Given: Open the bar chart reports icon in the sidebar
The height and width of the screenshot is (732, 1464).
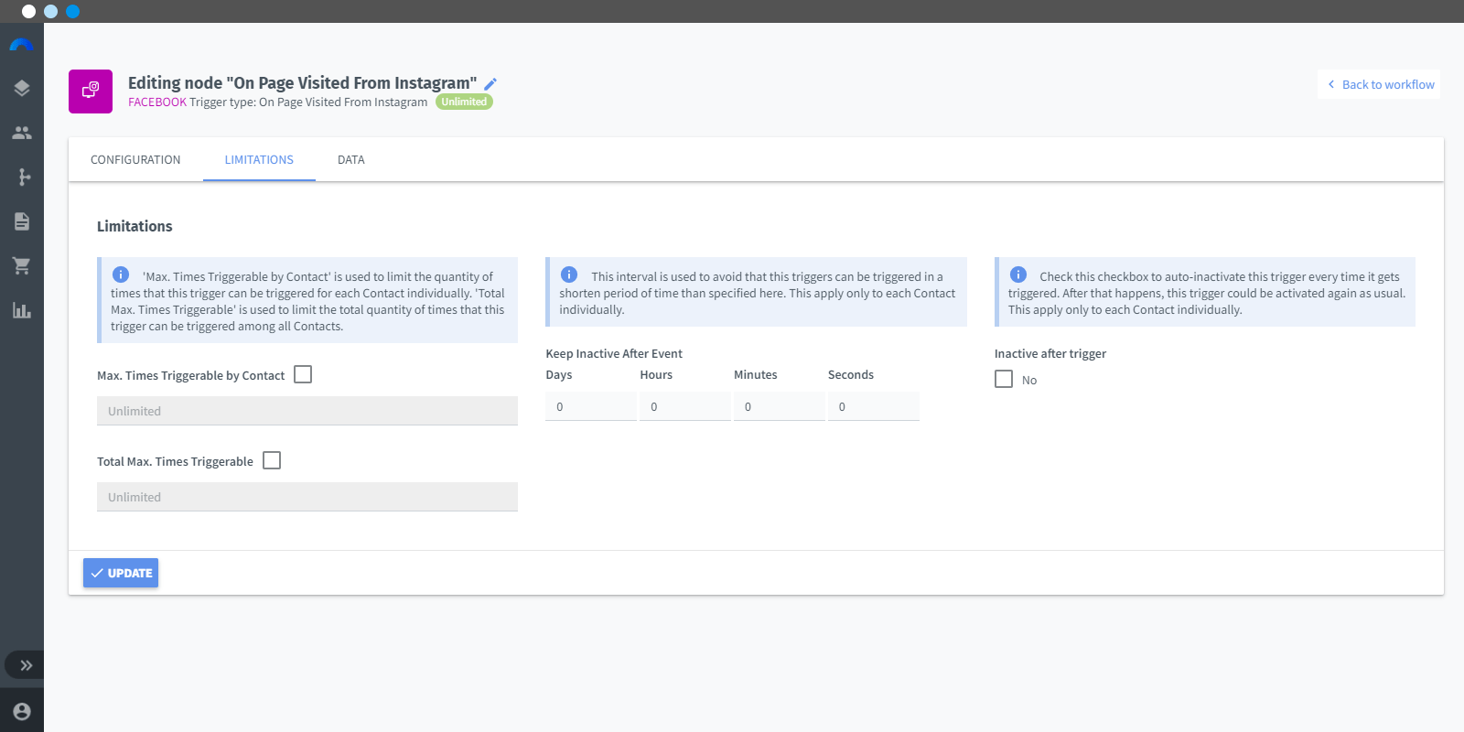Looking at the screenshot, I should coord(22,310).
